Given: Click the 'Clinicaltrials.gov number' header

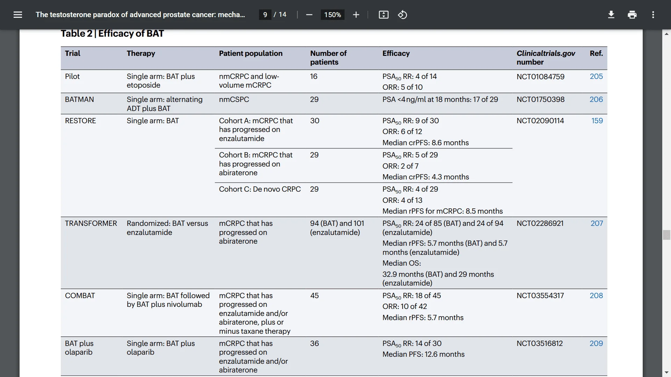Looking at the screenshot, I should click(546, 58).
